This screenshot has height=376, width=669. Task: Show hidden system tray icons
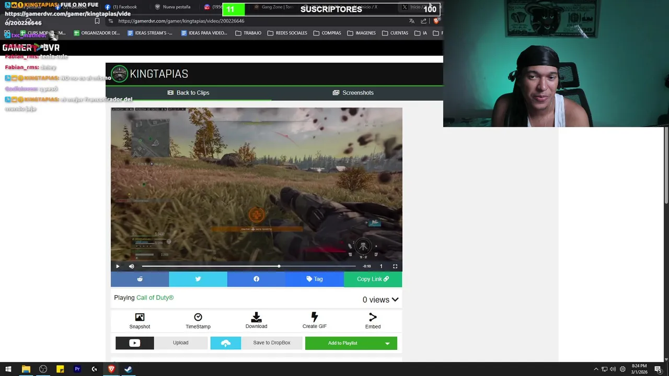click(x=596, y=369)
